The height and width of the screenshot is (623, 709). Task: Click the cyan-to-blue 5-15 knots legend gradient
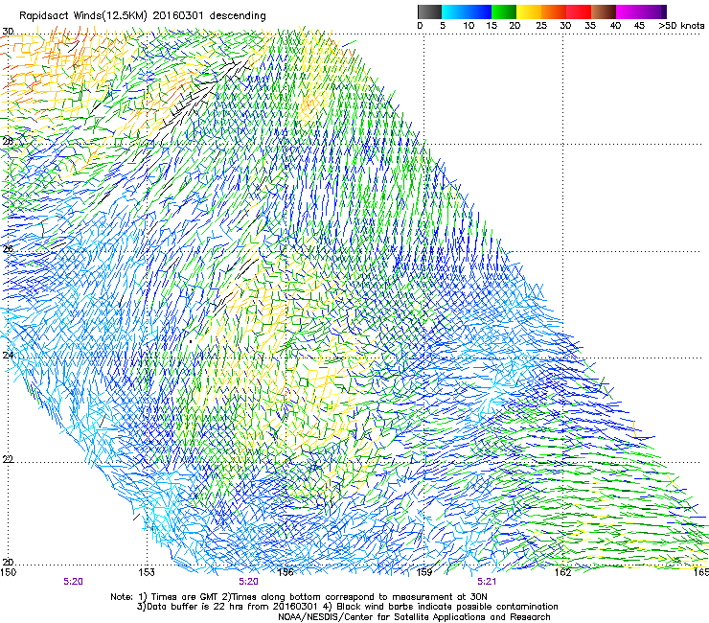(x=467, y=12)
